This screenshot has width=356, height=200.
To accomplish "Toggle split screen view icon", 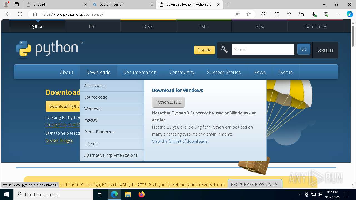I will 277,14.
